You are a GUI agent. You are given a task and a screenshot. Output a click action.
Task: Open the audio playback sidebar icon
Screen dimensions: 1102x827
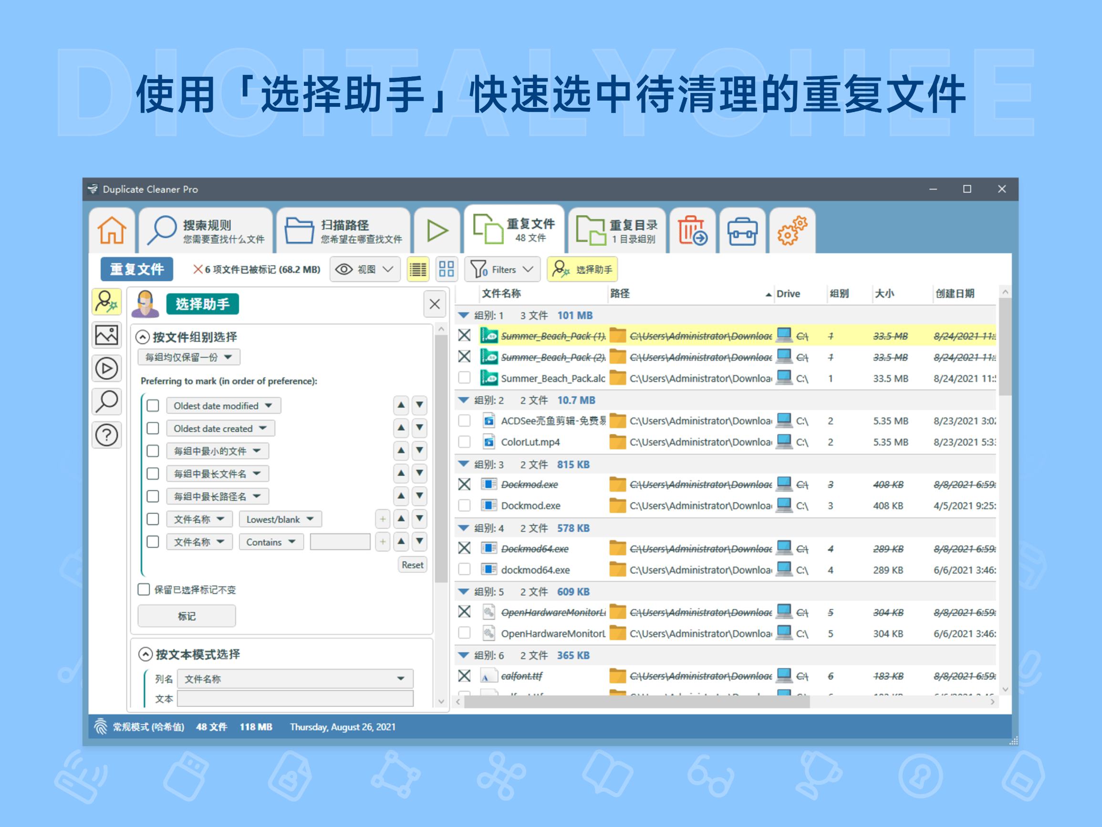click(x=106, y=369)
